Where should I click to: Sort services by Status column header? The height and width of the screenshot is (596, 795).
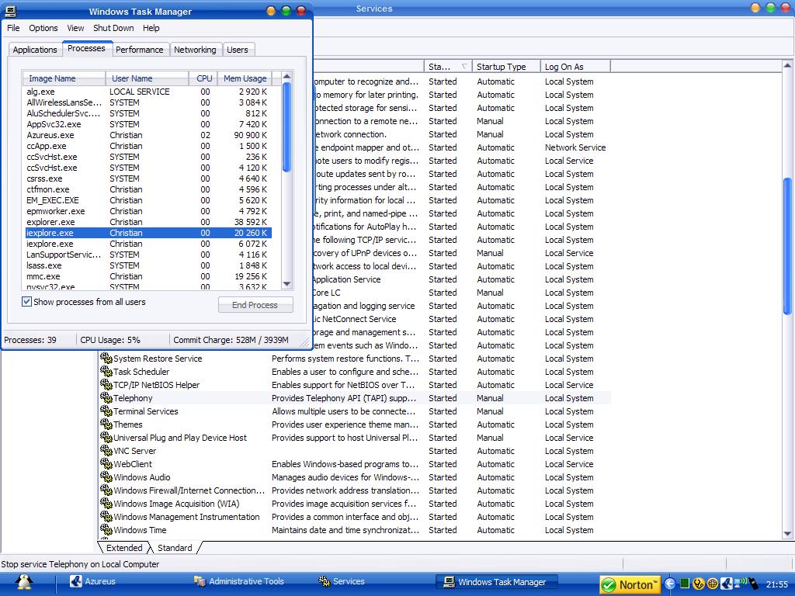click(x=448, y=67)
